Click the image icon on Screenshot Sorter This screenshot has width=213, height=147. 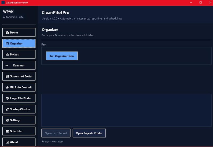pyautogui.click(x=7, y=76)
